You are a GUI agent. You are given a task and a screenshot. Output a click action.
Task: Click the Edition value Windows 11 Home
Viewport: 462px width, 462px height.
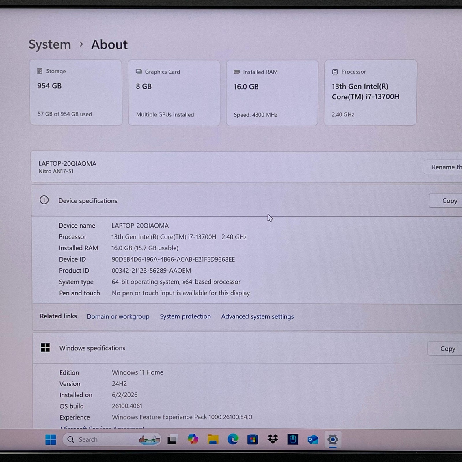tap(137, 372)
